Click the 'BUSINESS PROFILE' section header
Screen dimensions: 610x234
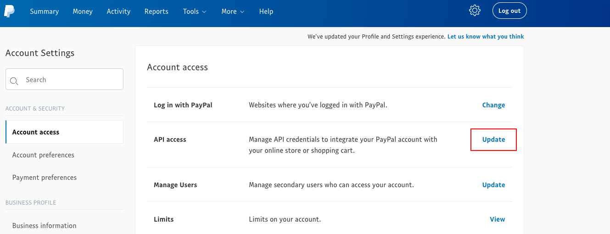[x=31, y=203]
